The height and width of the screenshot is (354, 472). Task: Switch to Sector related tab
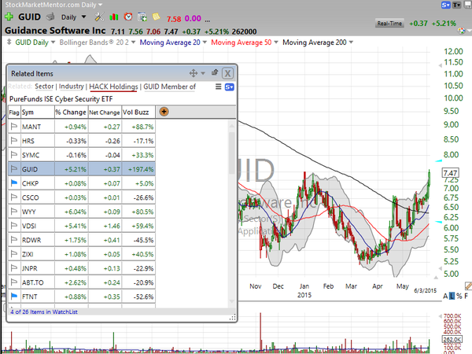[44, 87]
